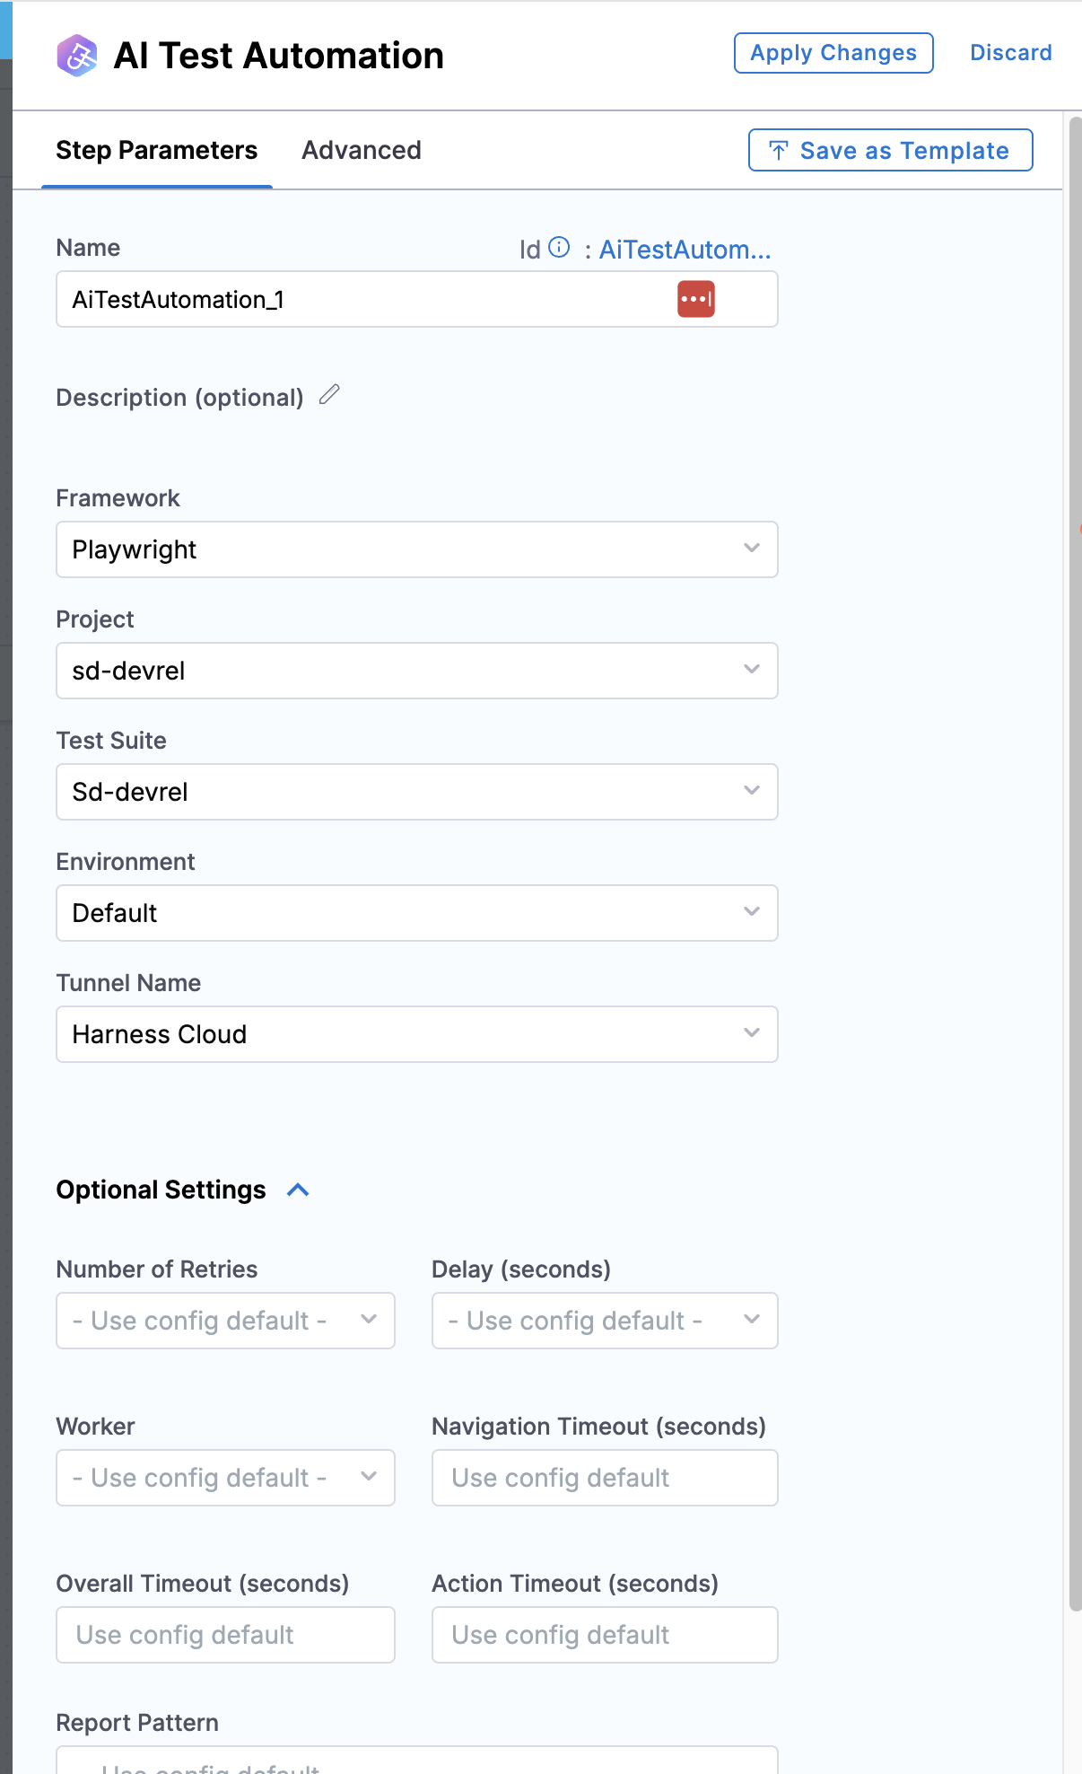The width and height of the screenshot is (1082, 1774).
Task: Click the Optional Settings heading
Action: [x=161, y=1190]
